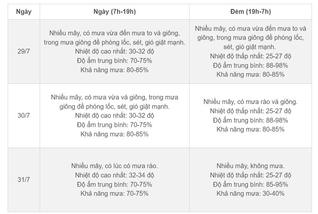
Task: Click "Nhiệt độ cao nhất: 32-34 độ" line
Action: point(114,175)
